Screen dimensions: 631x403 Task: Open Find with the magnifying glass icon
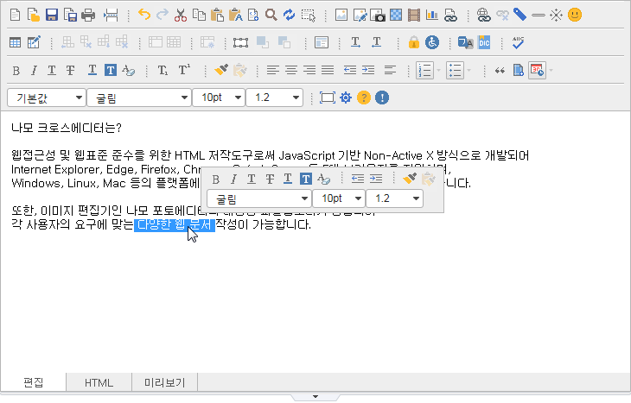coord(271,16)
